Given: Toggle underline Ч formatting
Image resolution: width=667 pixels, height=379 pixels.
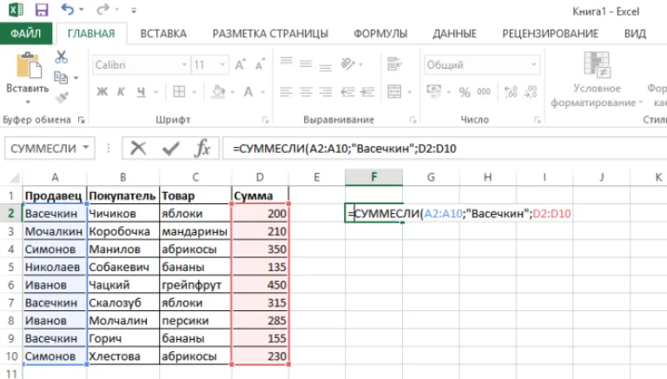Looking at the screenshot, I should click(142, 91).
